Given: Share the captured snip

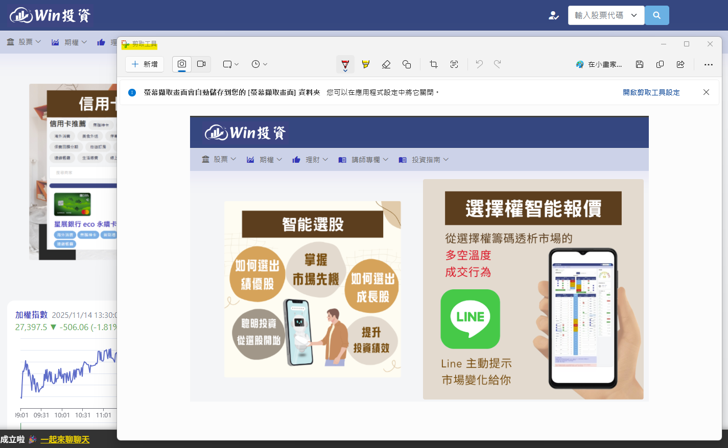Looking at the screenshot, I should 680,64.
